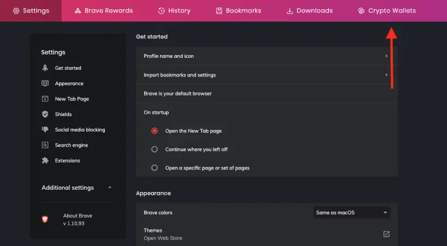Switch to the Bookmarks tab

pyautogui.click(x=239, y=11)
